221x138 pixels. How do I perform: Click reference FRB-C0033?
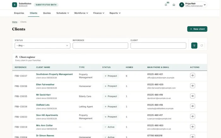[21, 117]
